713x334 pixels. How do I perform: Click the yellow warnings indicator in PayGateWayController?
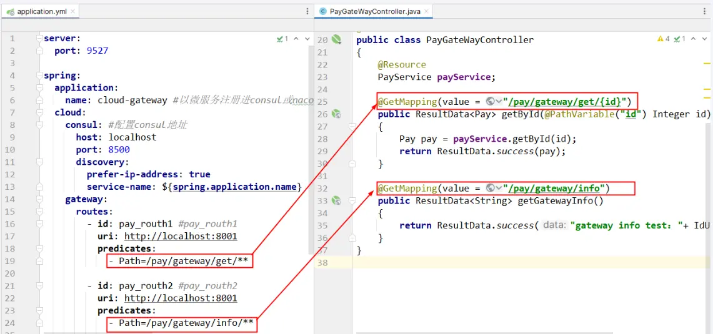tap(663, 39)
